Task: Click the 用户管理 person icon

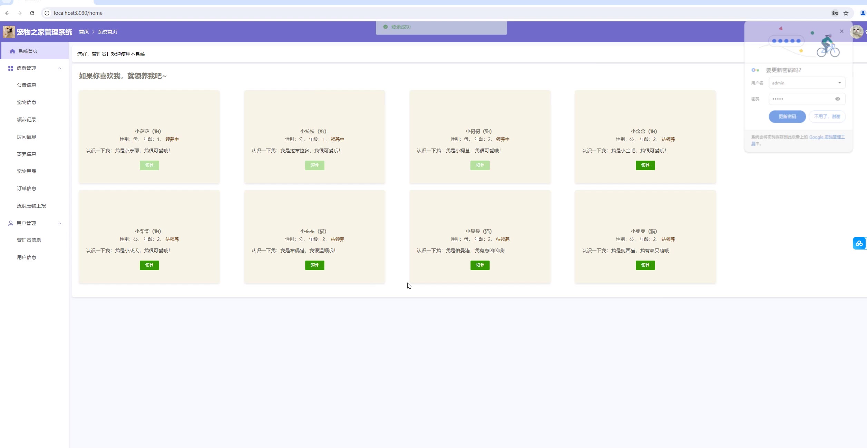Action: (x=11, y=223)
